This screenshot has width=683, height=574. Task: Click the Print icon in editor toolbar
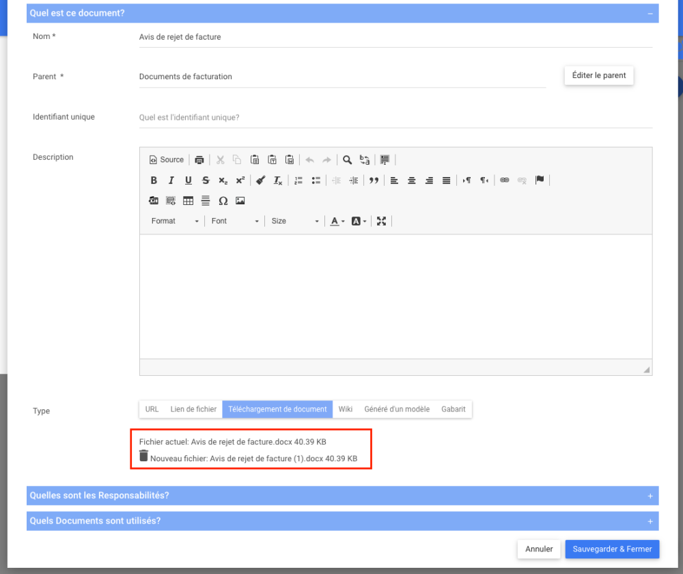point(199,159)
